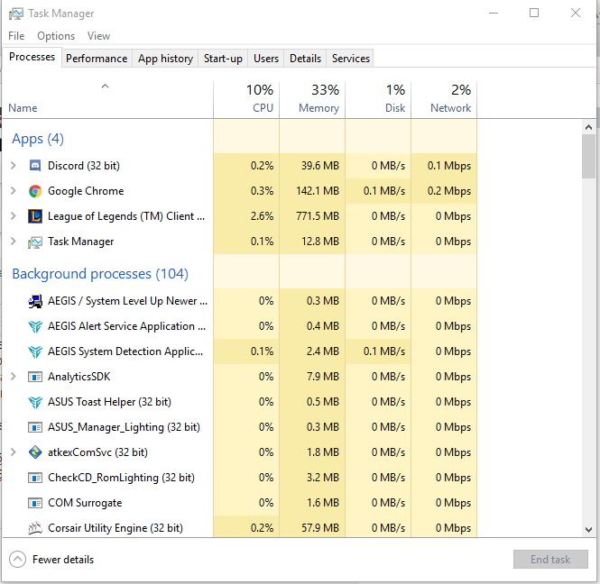
Task: Click the 771.5 MB memory value
Action: pyautogui.click(x=318, y=216)
